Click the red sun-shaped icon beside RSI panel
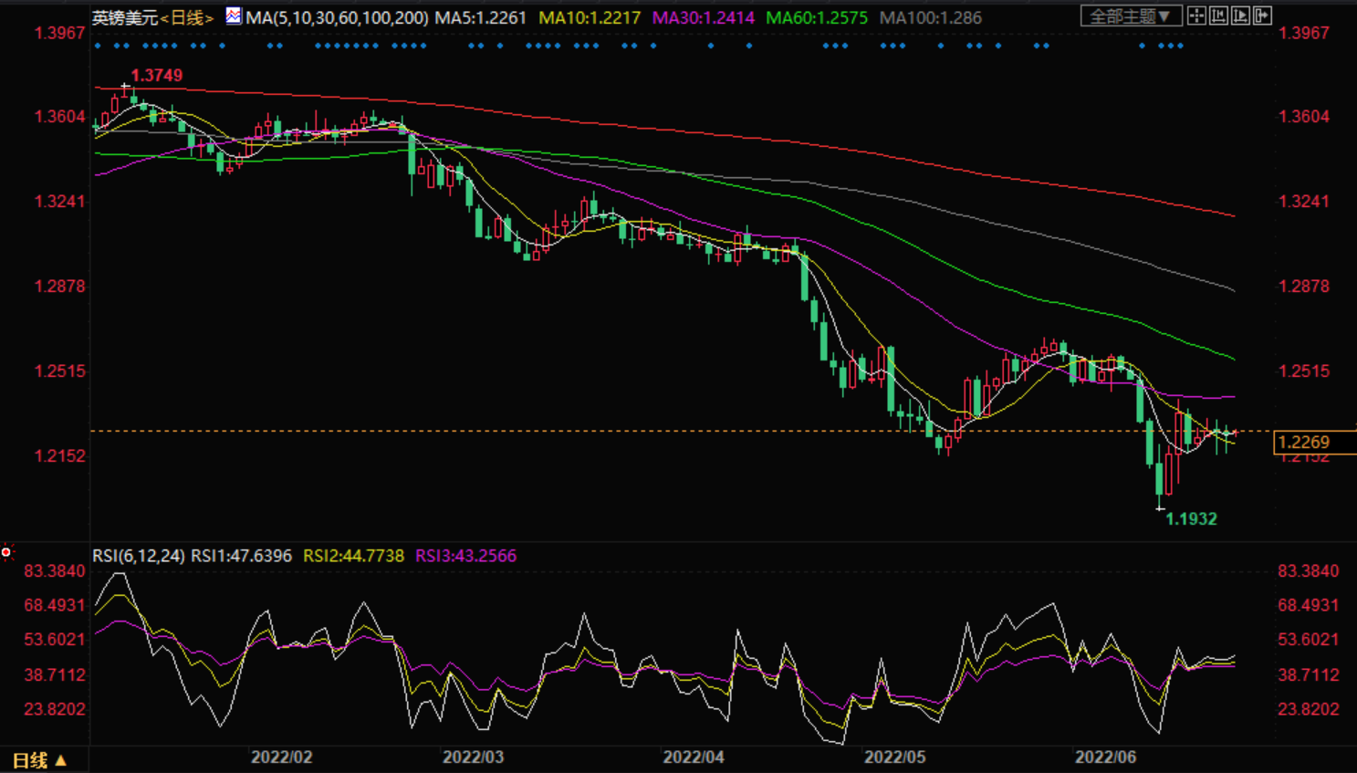Screen dimensions: 1357x773 click(6, 552)
